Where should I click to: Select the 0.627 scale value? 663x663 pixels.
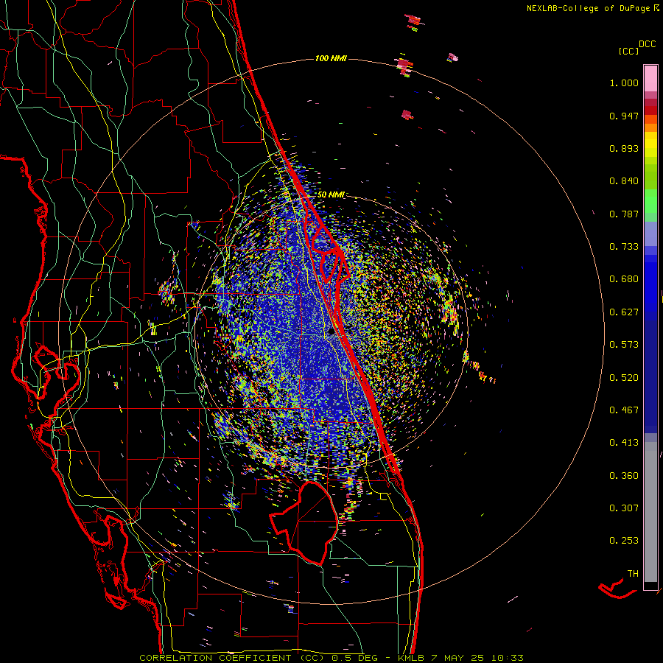(x=624, y=312)
